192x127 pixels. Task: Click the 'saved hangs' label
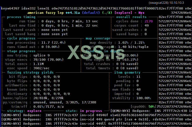[x=127, y=34]
